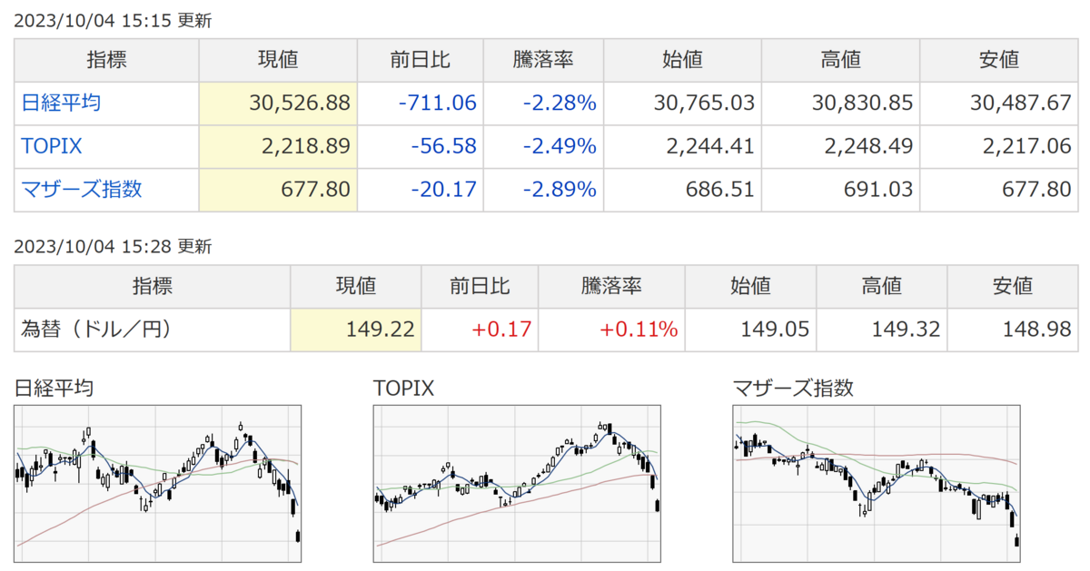Open the TOPIX index link

51,146
